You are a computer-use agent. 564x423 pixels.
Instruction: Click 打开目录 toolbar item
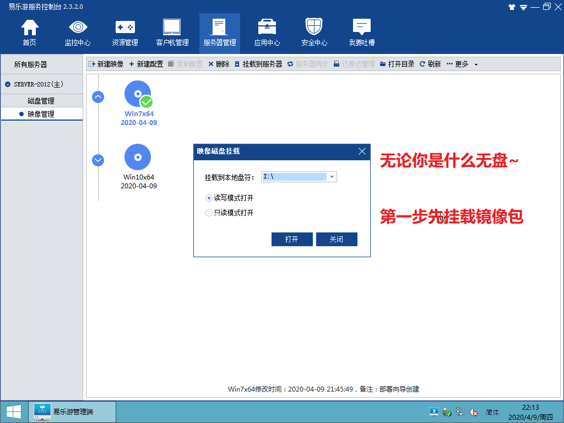point(397,64)
